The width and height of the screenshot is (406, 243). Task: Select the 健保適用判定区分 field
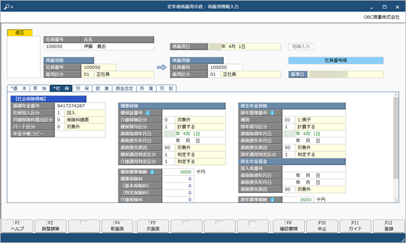tap(194, 154)
